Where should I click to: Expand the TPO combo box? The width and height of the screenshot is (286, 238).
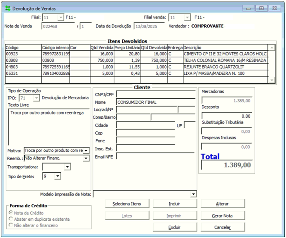tap(36, 98)
